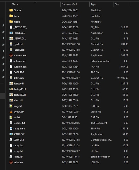This screenshot has height=170, width=139.
Task: Click the 1,119 KB size value
Action: [x=124, y=50]
